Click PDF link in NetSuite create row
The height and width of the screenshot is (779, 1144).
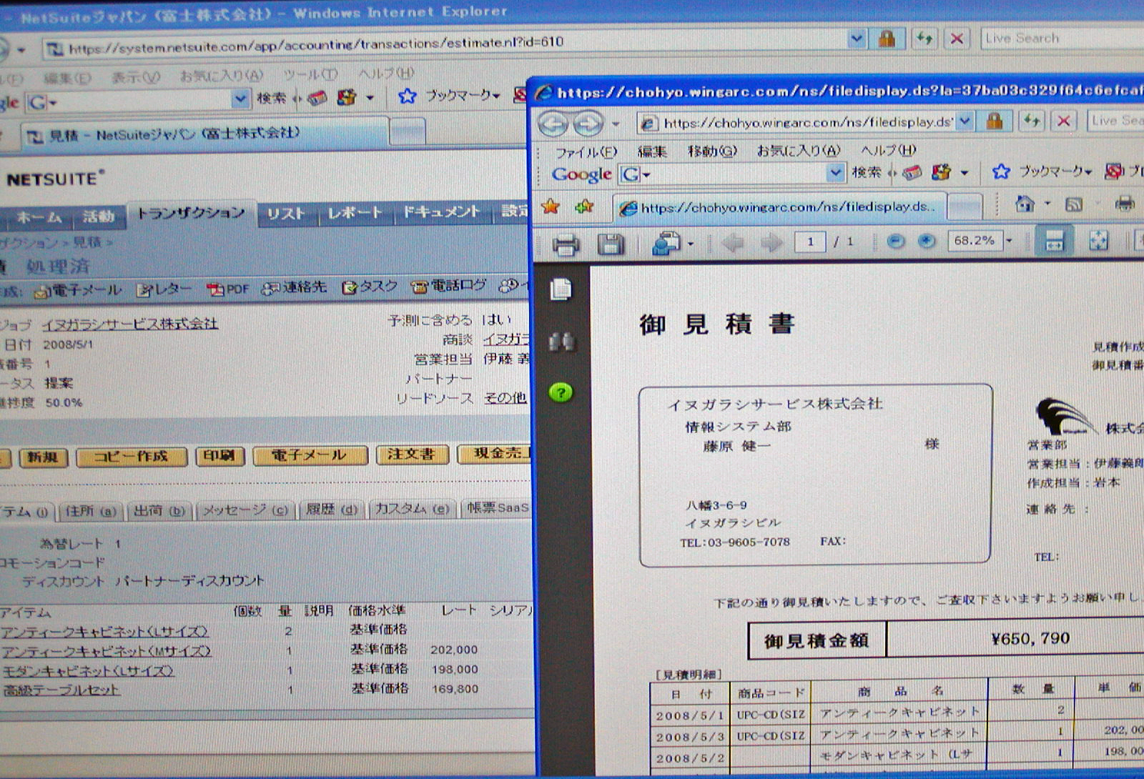228,289
